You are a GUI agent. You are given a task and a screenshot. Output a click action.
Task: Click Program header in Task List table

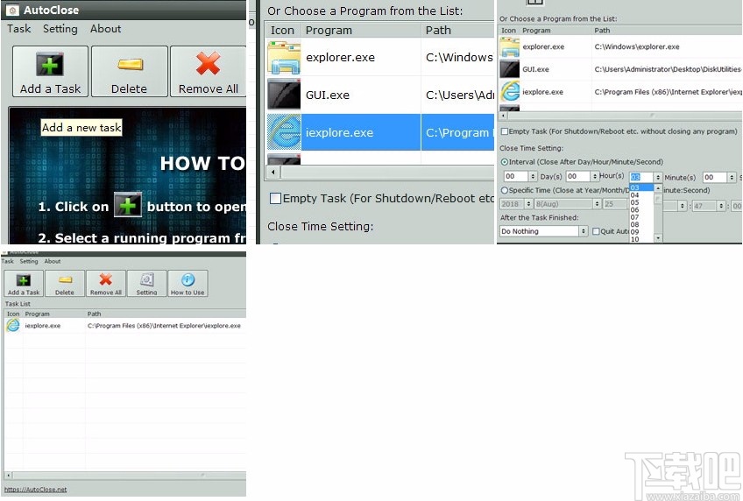tap(38, 314)
